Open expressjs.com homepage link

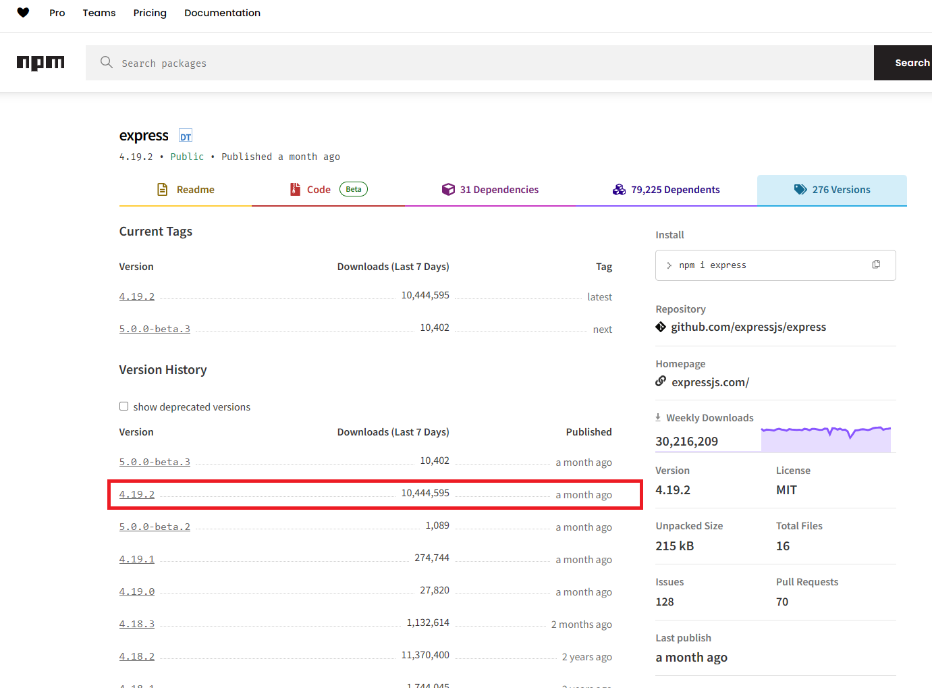[710, 382]
